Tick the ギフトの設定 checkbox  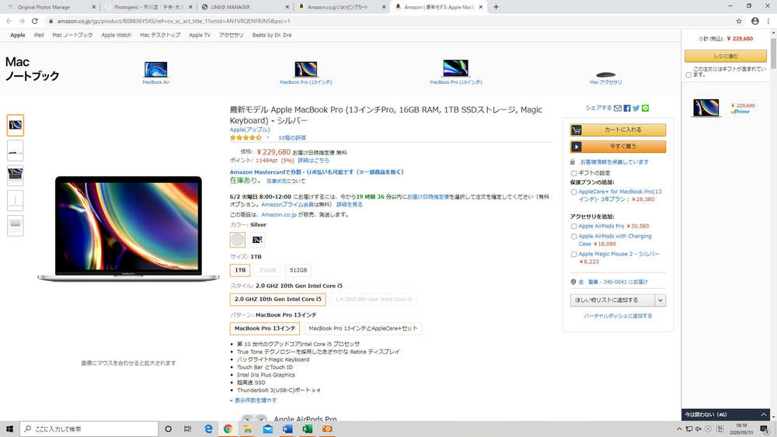point(574,173)
